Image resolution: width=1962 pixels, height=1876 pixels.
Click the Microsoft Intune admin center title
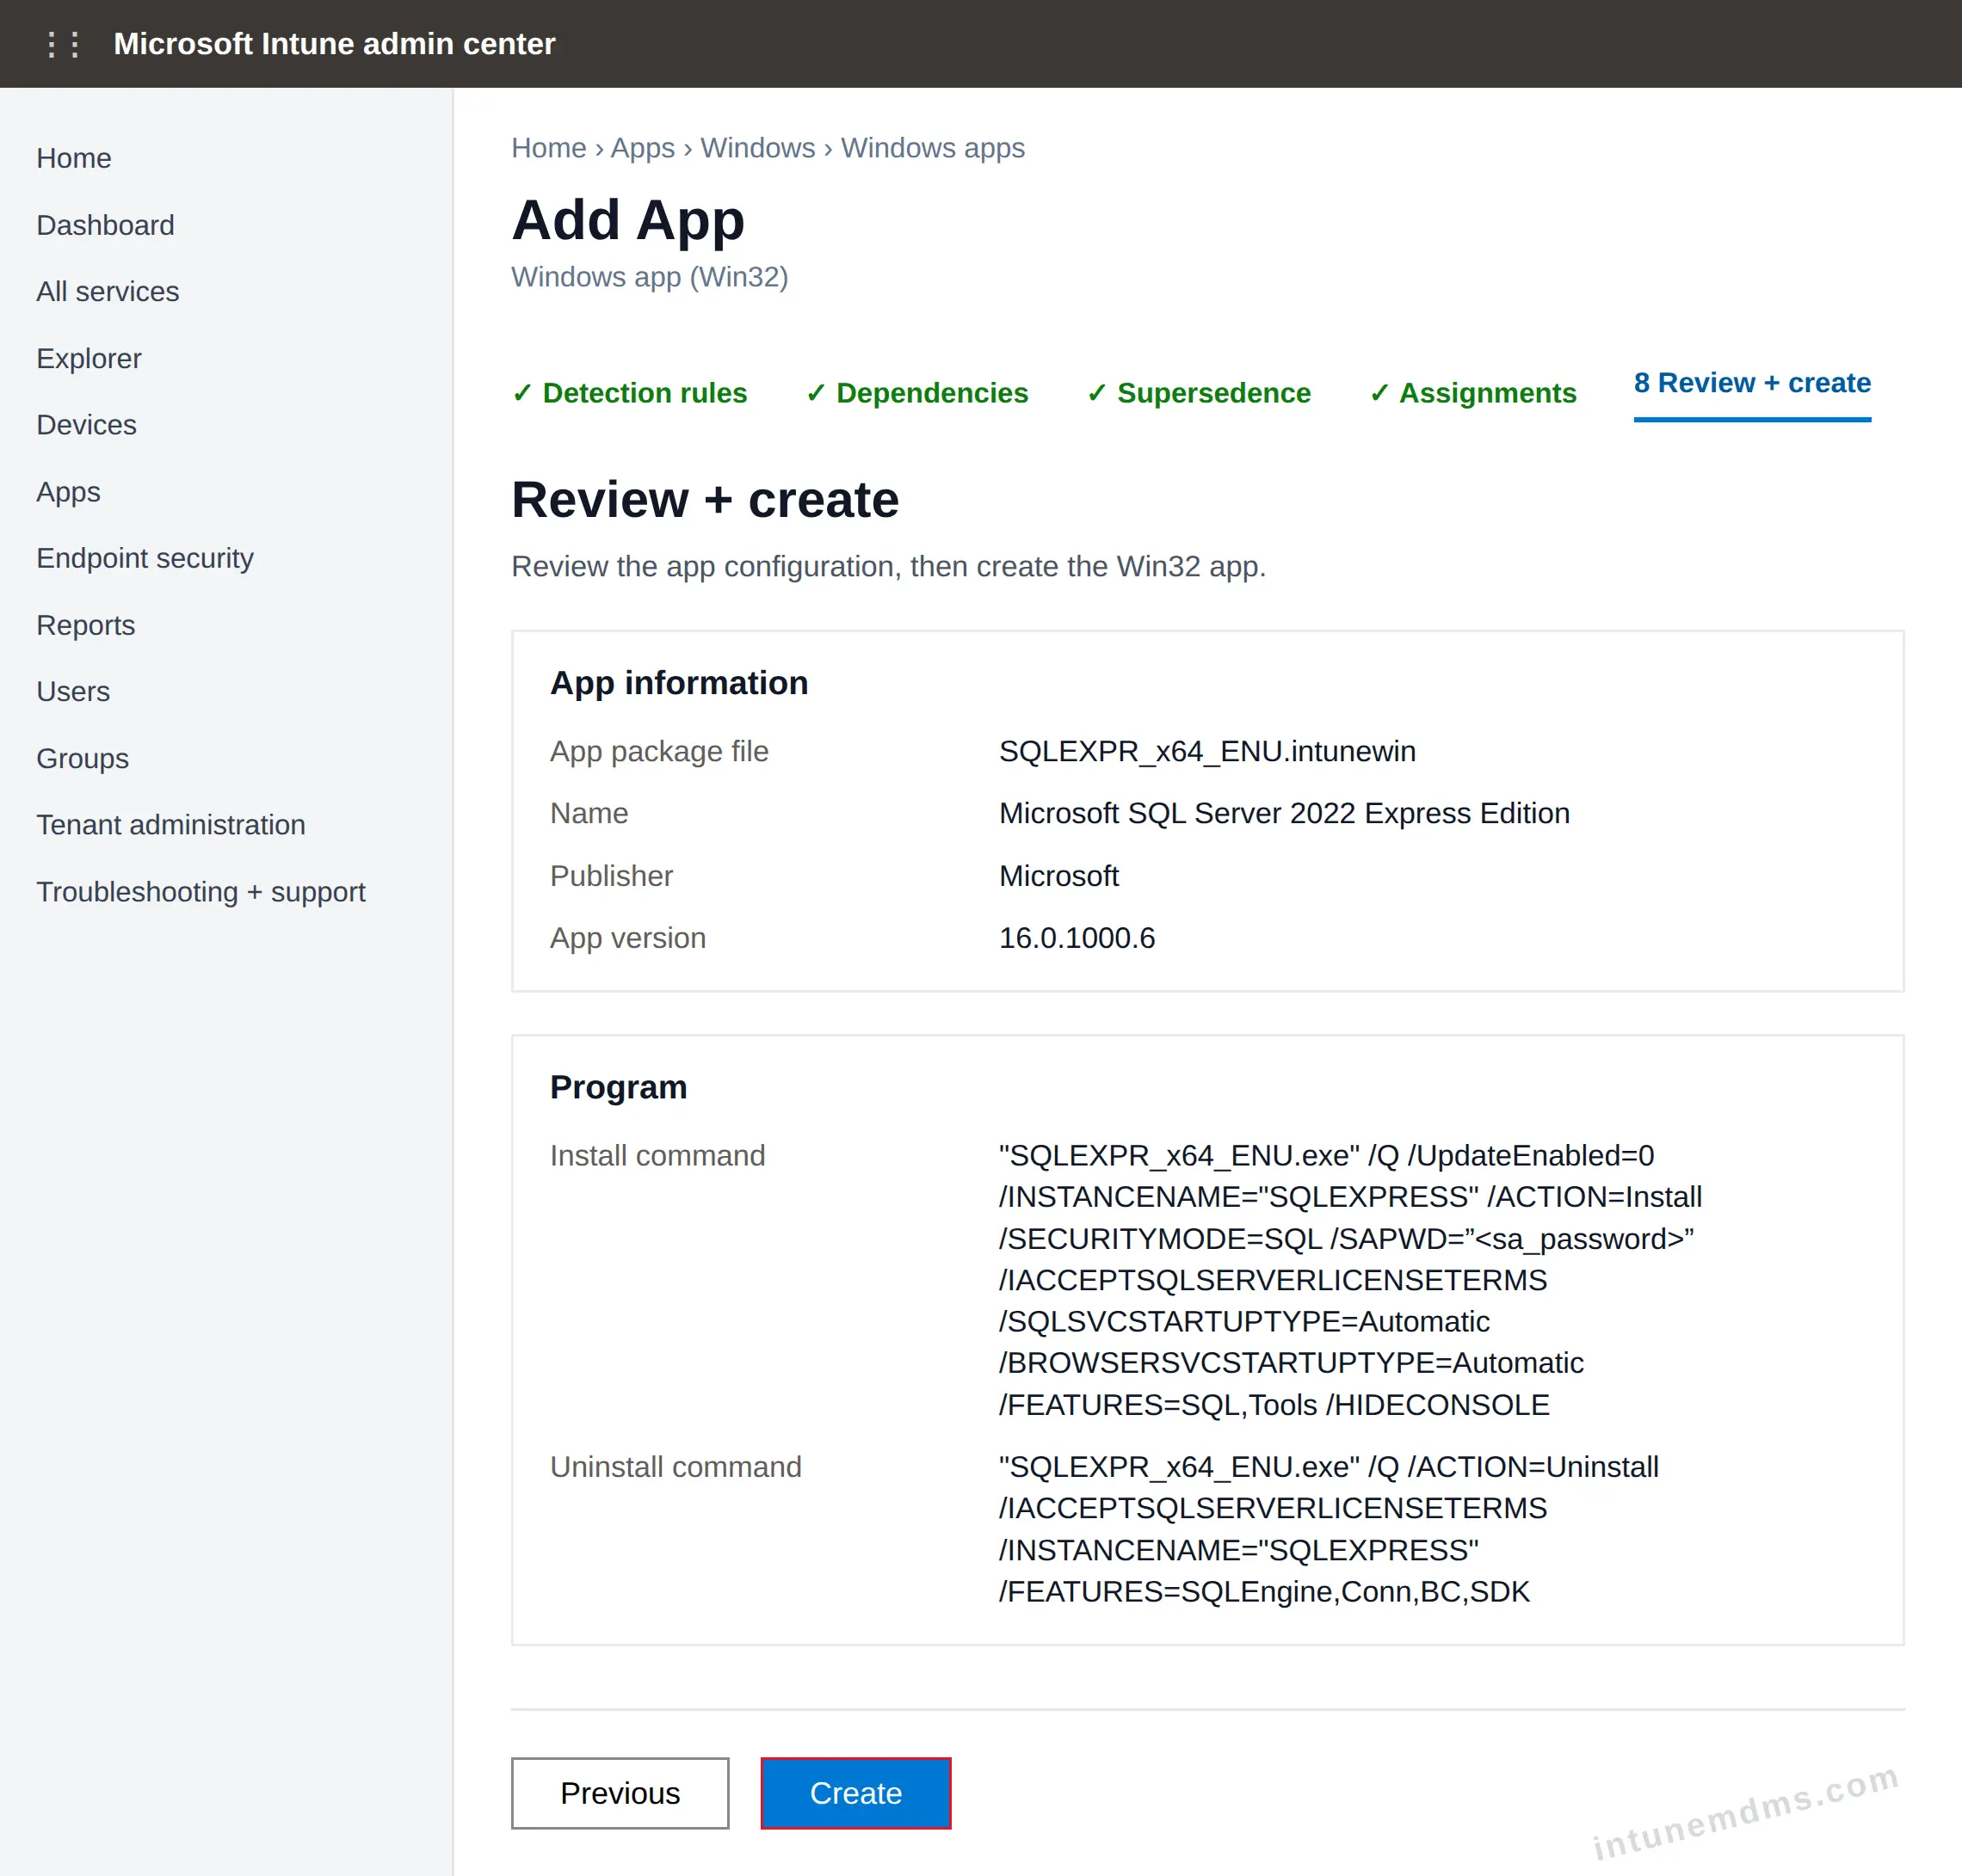click(334, 44)
